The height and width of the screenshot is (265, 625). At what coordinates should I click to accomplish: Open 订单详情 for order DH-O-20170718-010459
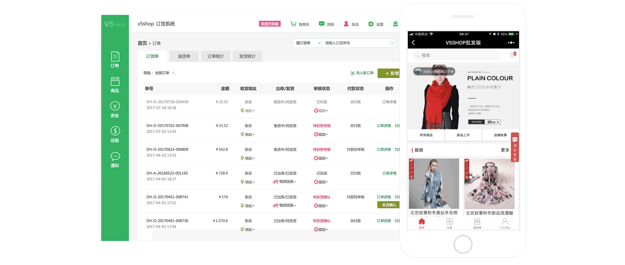[x=389, y=102]
